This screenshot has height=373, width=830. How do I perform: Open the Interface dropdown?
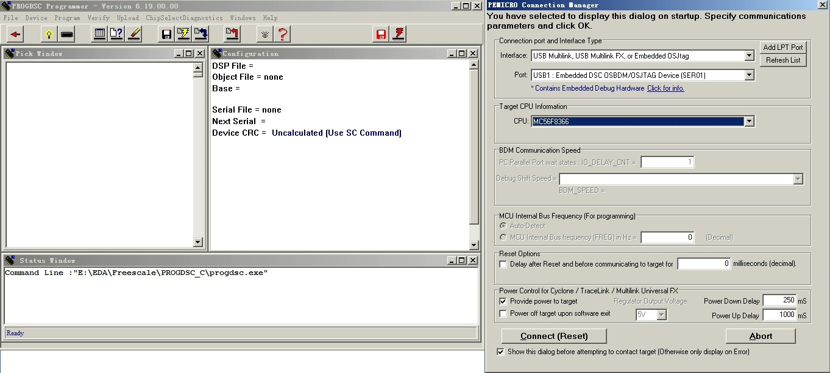pos(750,56)
